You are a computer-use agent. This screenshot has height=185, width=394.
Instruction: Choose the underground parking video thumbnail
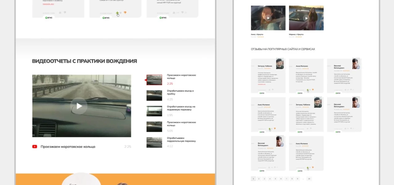click(x=154, y=111)
